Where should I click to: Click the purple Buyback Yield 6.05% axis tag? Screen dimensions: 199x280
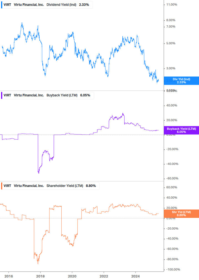182,130
